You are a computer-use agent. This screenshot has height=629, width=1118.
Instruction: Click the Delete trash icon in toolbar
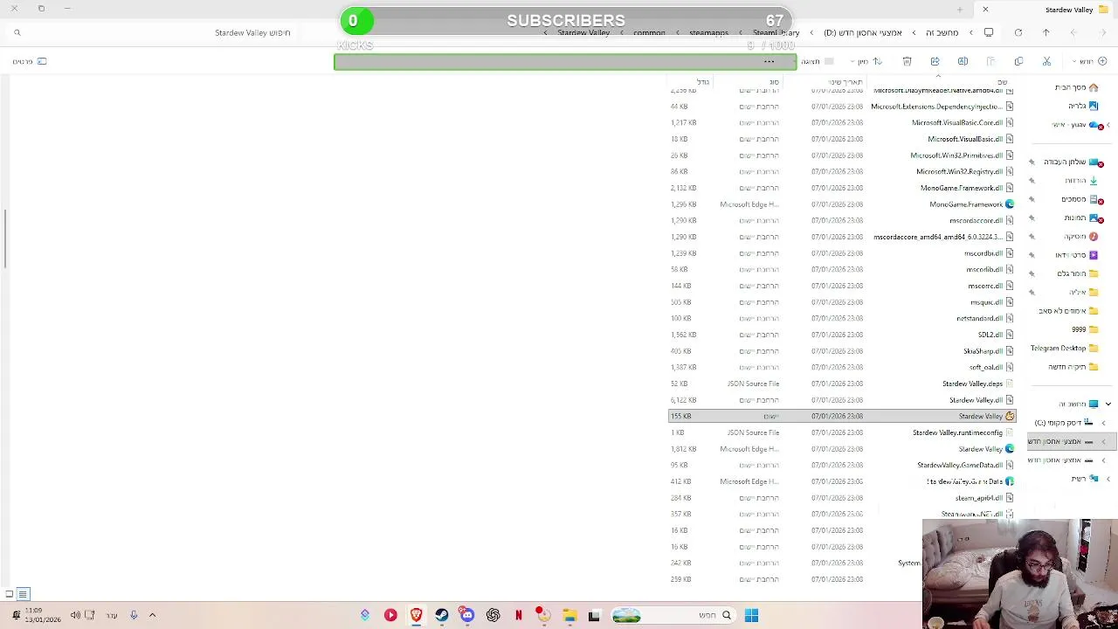[x=907, y=61]
